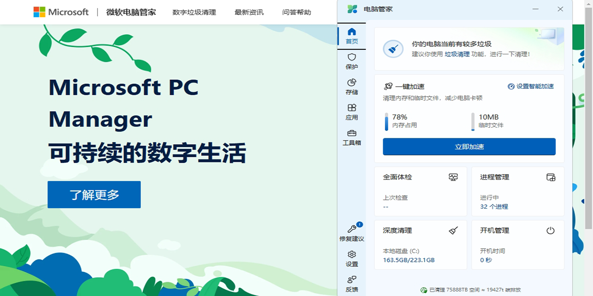Click the 全面体检 monitor icon

click(453, 177)
